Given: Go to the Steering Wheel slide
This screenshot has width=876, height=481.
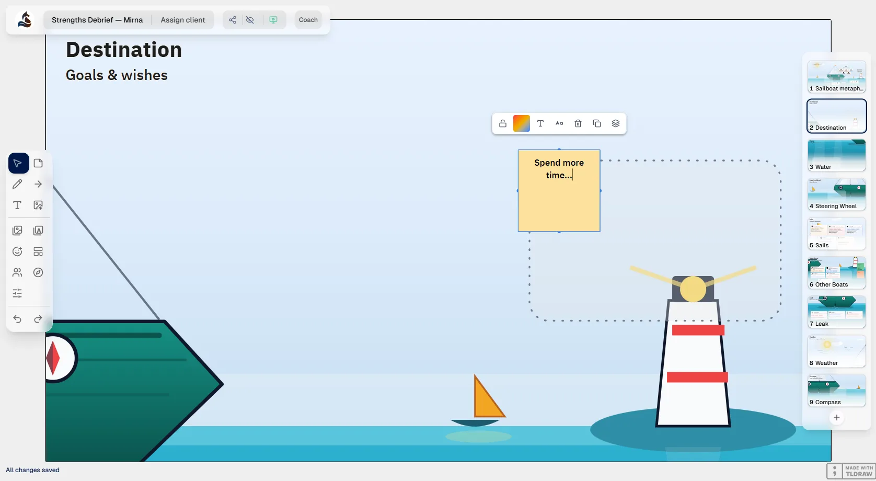Looking at the screenshot, I should click(837, 194).
